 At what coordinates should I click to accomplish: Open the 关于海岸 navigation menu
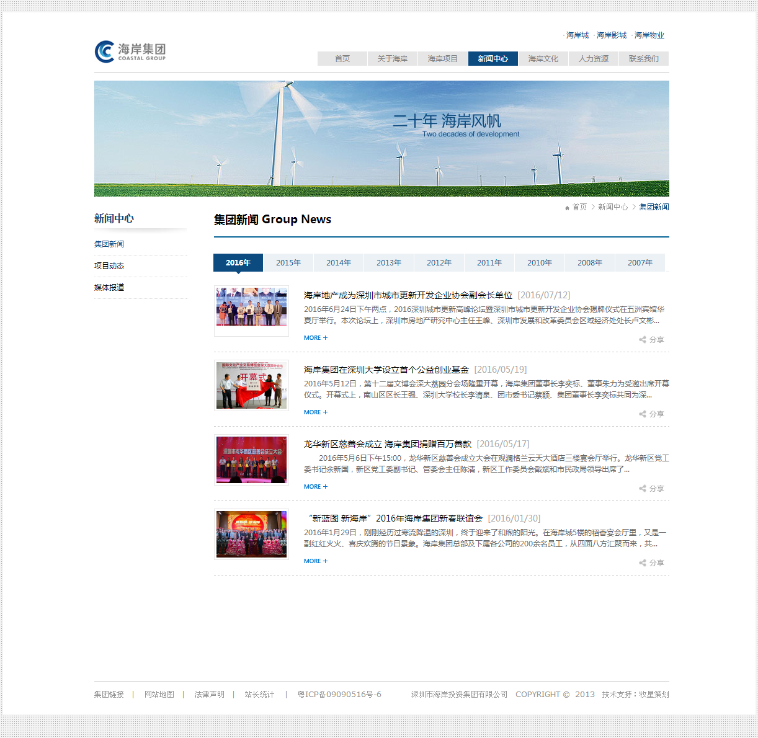[392, 58]
